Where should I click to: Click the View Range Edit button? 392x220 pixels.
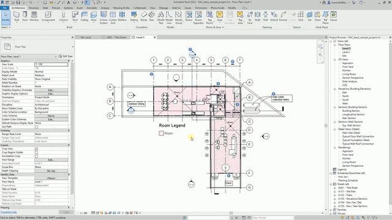coord(51,159)
